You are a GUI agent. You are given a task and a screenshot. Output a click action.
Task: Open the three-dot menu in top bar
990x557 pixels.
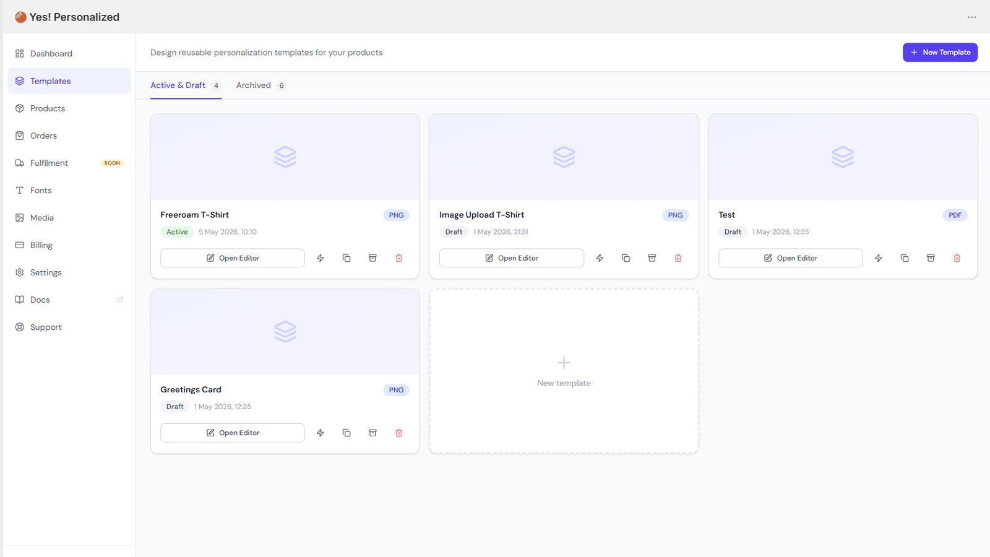click(971, 17)
